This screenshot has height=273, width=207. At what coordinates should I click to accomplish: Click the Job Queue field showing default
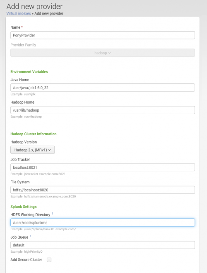point(103,245)
